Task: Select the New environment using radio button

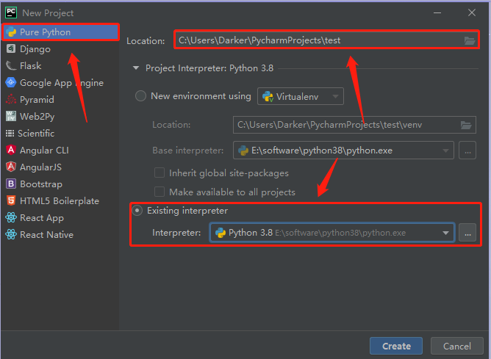Action: [x=140, y=95]
